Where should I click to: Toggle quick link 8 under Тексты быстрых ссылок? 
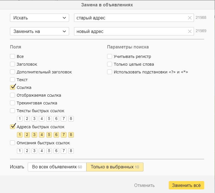click(x=71, y=119)
